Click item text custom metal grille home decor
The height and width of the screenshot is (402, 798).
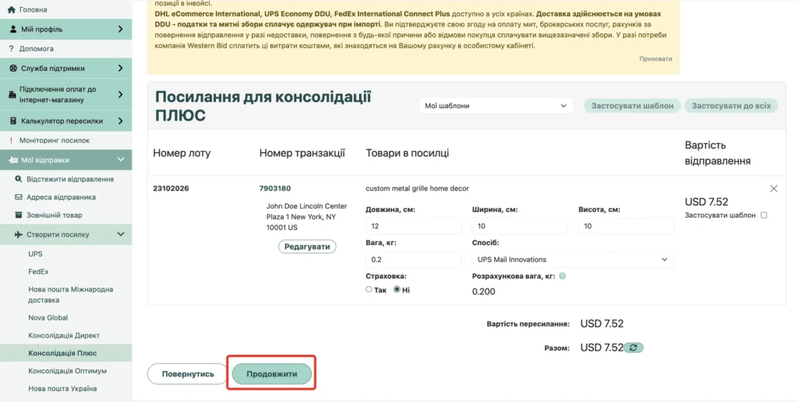[x=418, y=188]
